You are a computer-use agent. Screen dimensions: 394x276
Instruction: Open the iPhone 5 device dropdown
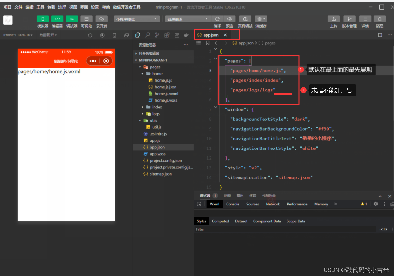pyautogui.click(x=18, y=35)
